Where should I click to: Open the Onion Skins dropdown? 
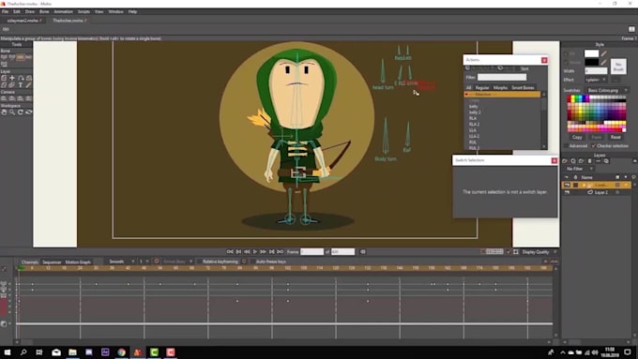point(178,262)
